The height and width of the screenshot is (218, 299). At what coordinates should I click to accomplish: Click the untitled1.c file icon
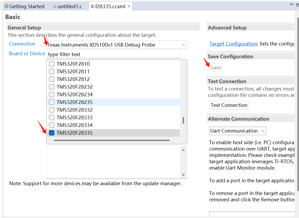point(55,6)
